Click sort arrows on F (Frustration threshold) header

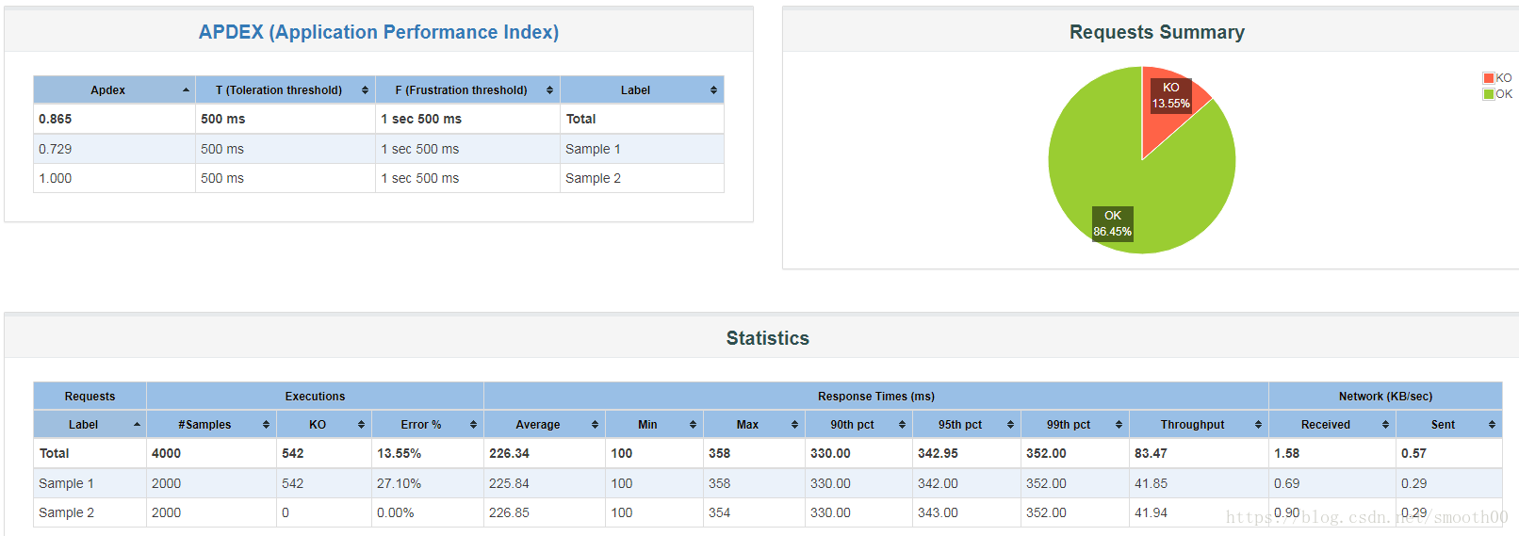pos(549,90)
